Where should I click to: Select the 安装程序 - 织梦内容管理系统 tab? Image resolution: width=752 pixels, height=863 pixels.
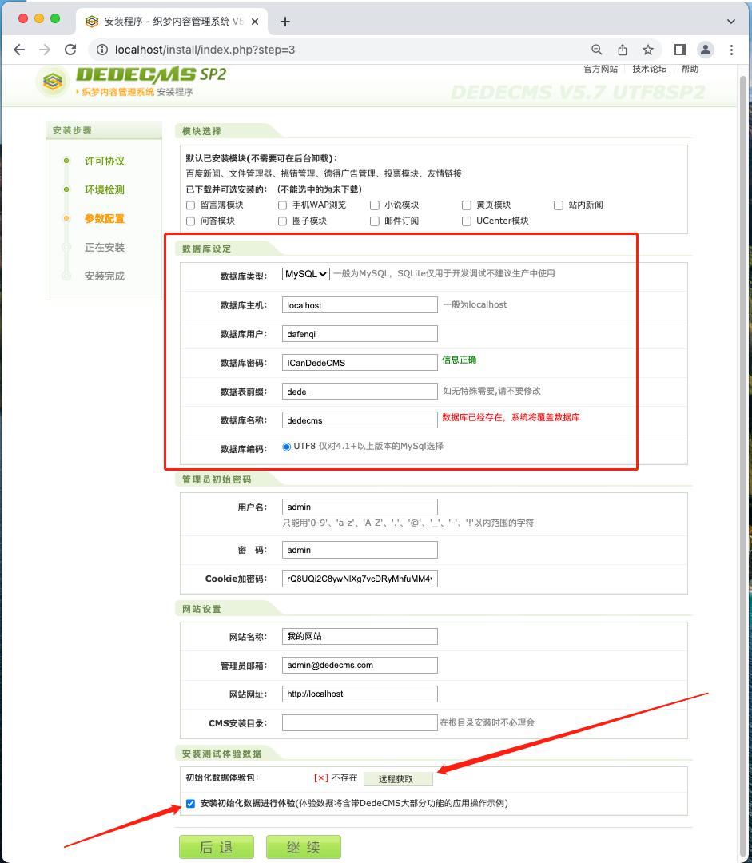(x=171, y=22)
